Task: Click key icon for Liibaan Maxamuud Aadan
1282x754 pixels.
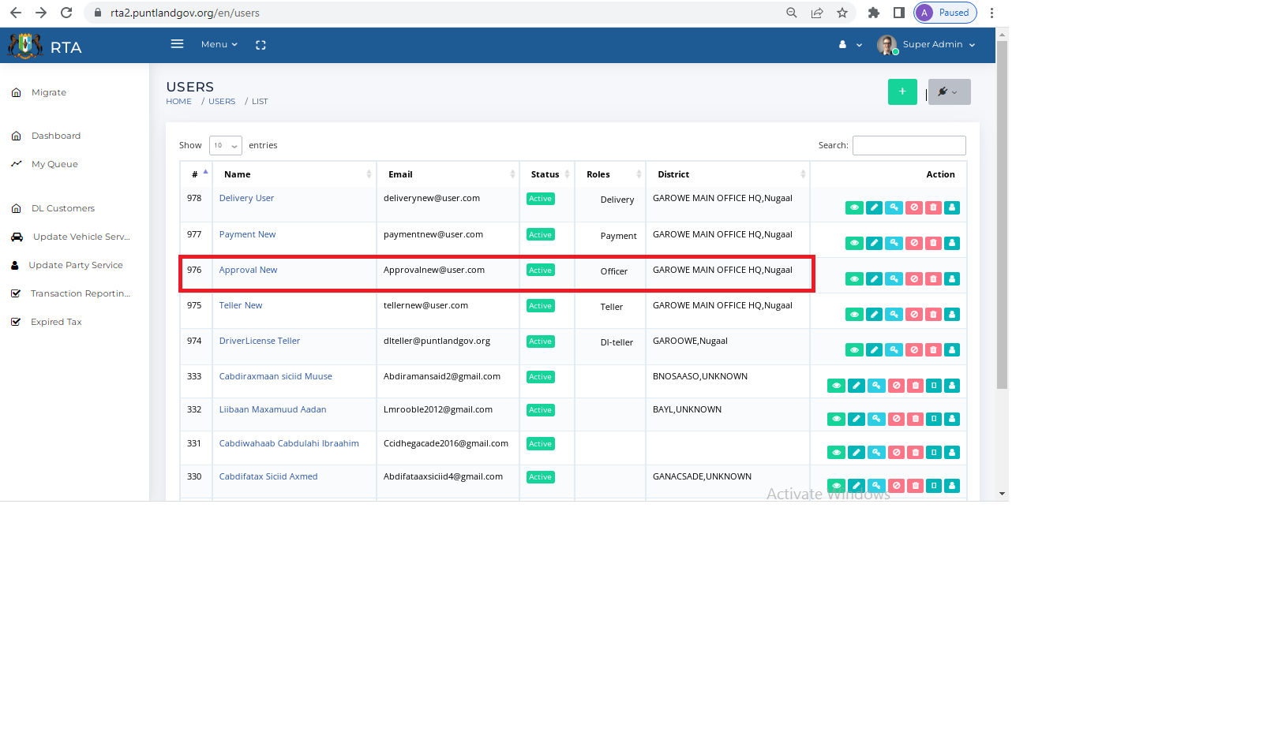Action: tap(876, 419)
